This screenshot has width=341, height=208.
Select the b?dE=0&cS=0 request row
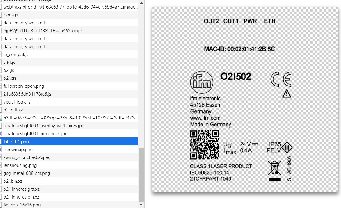pos(69,118)
